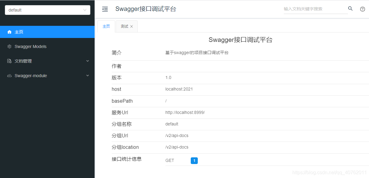
Task: Switch to the 测试 tab
Action: [125, 26]
